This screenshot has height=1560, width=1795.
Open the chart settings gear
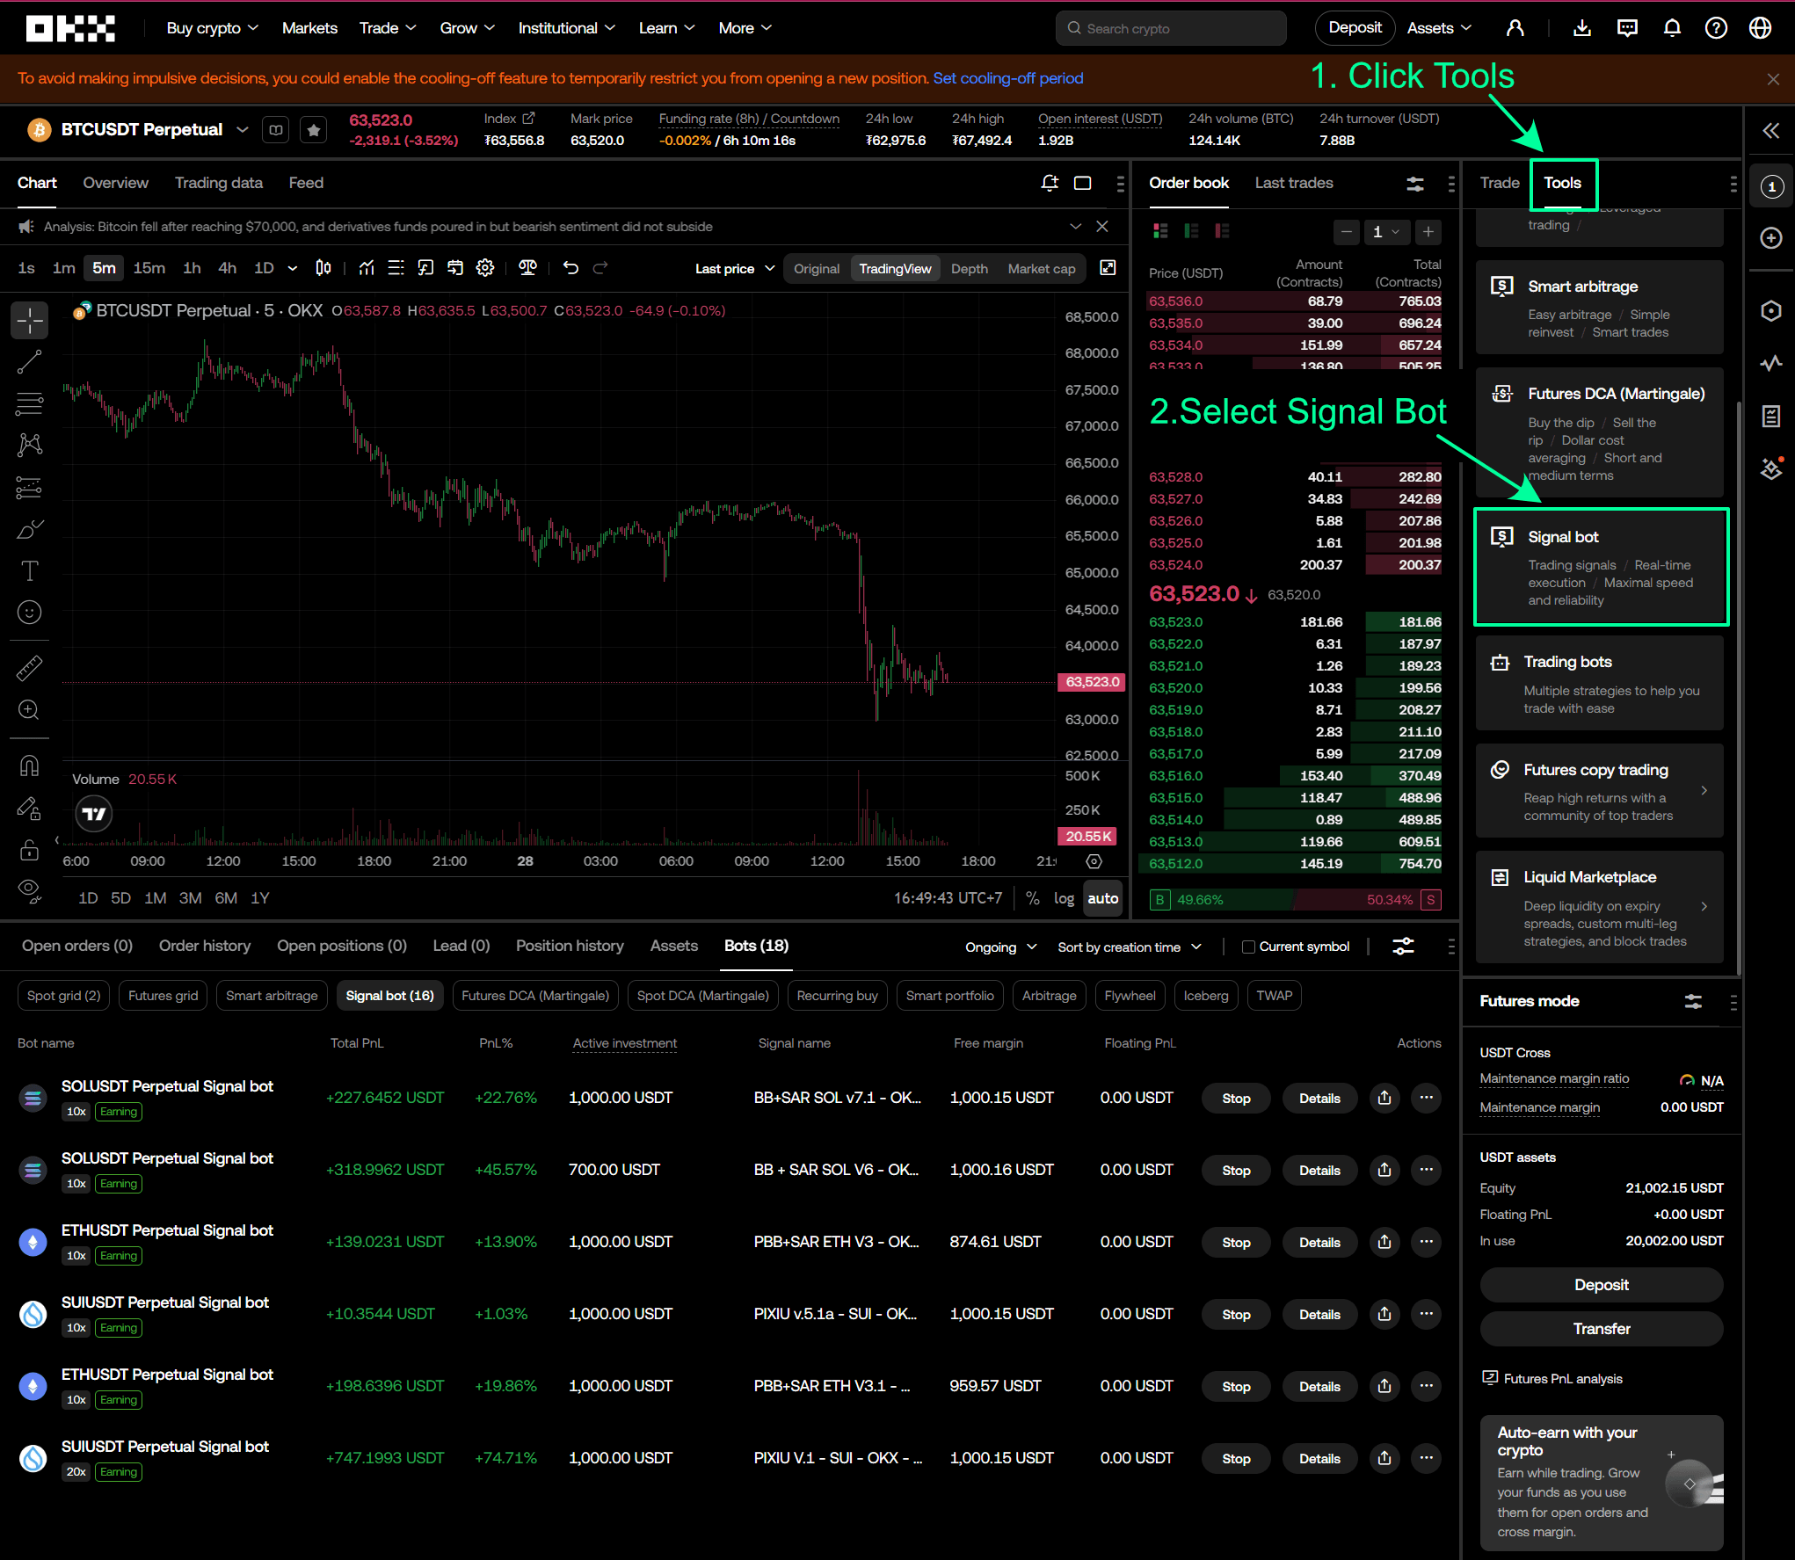pos(485,268)
